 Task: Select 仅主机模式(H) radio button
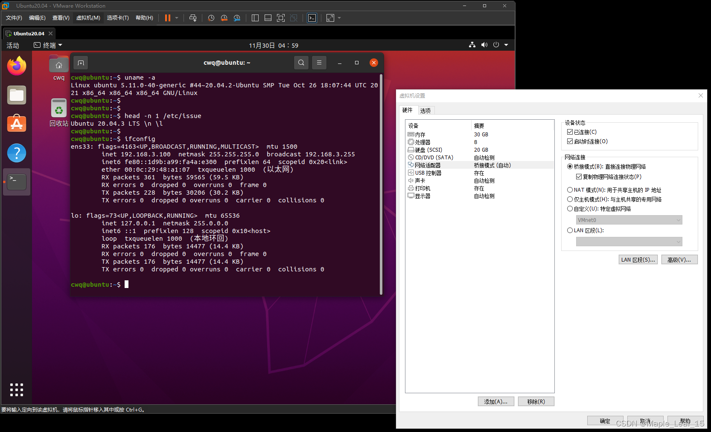tap(570, 199)
